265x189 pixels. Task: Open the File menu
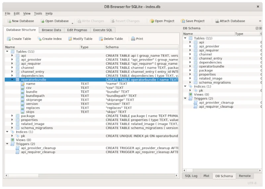click(7, 14)
